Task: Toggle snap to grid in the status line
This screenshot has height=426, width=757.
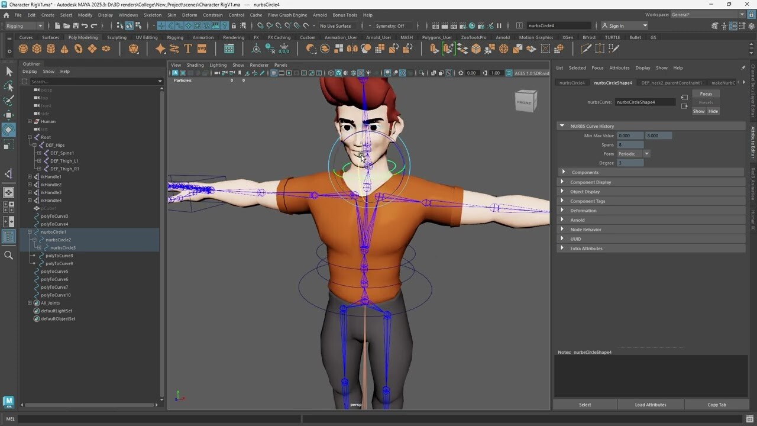Action: coord(161,25)
